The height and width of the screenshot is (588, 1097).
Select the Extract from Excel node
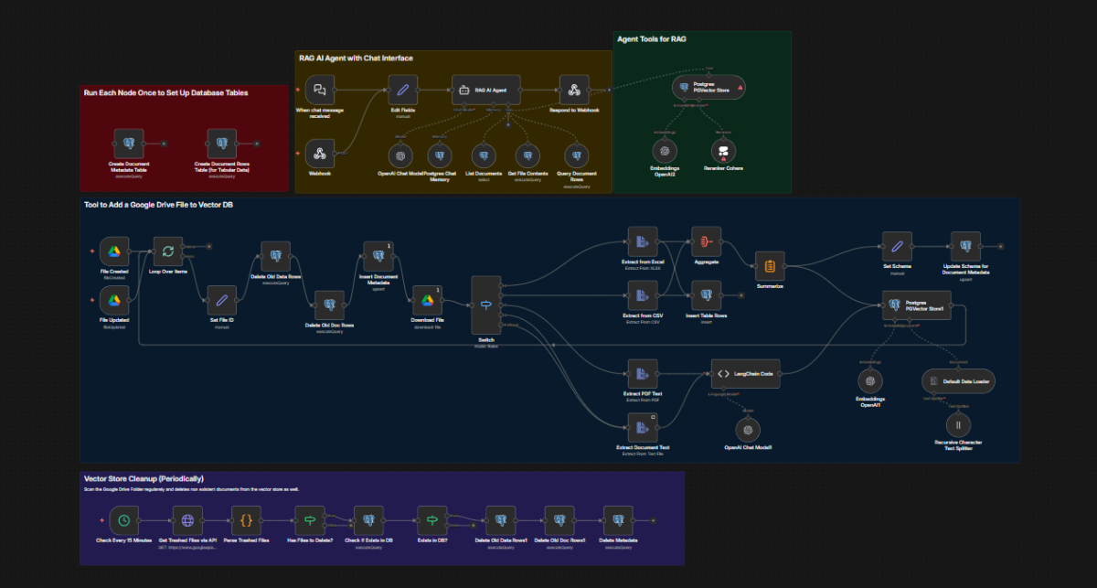point(643,241)
